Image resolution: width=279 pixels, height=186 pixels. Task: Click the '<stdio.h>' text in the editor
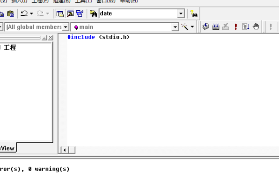click(114, 37)
